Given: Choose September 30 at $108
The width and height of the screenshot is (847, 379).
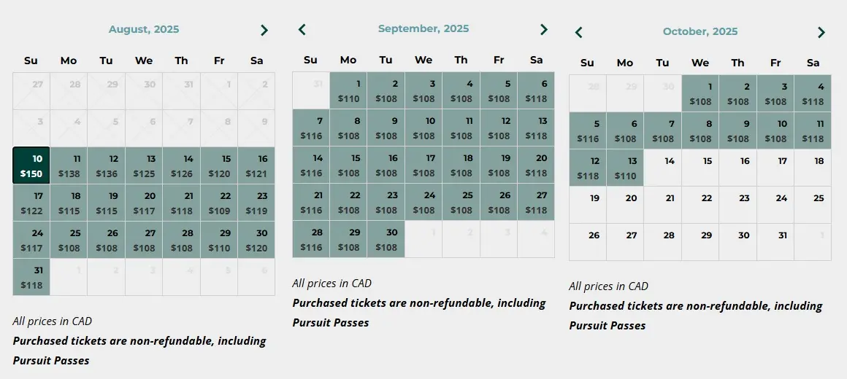Looking at the screenshot, I should click(386, 239).
